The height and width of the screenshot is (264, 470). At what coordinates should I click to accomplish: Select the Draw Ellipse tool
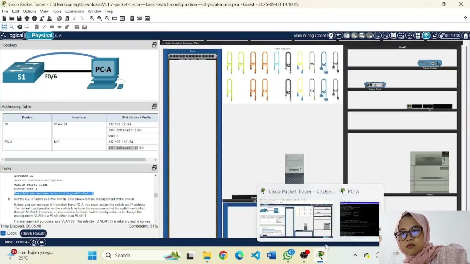tap(59, 27)
